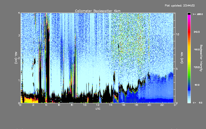Click the "18:" UTC time tick label
This screenshot has height=129, width=206.
[x=136, y=105]
